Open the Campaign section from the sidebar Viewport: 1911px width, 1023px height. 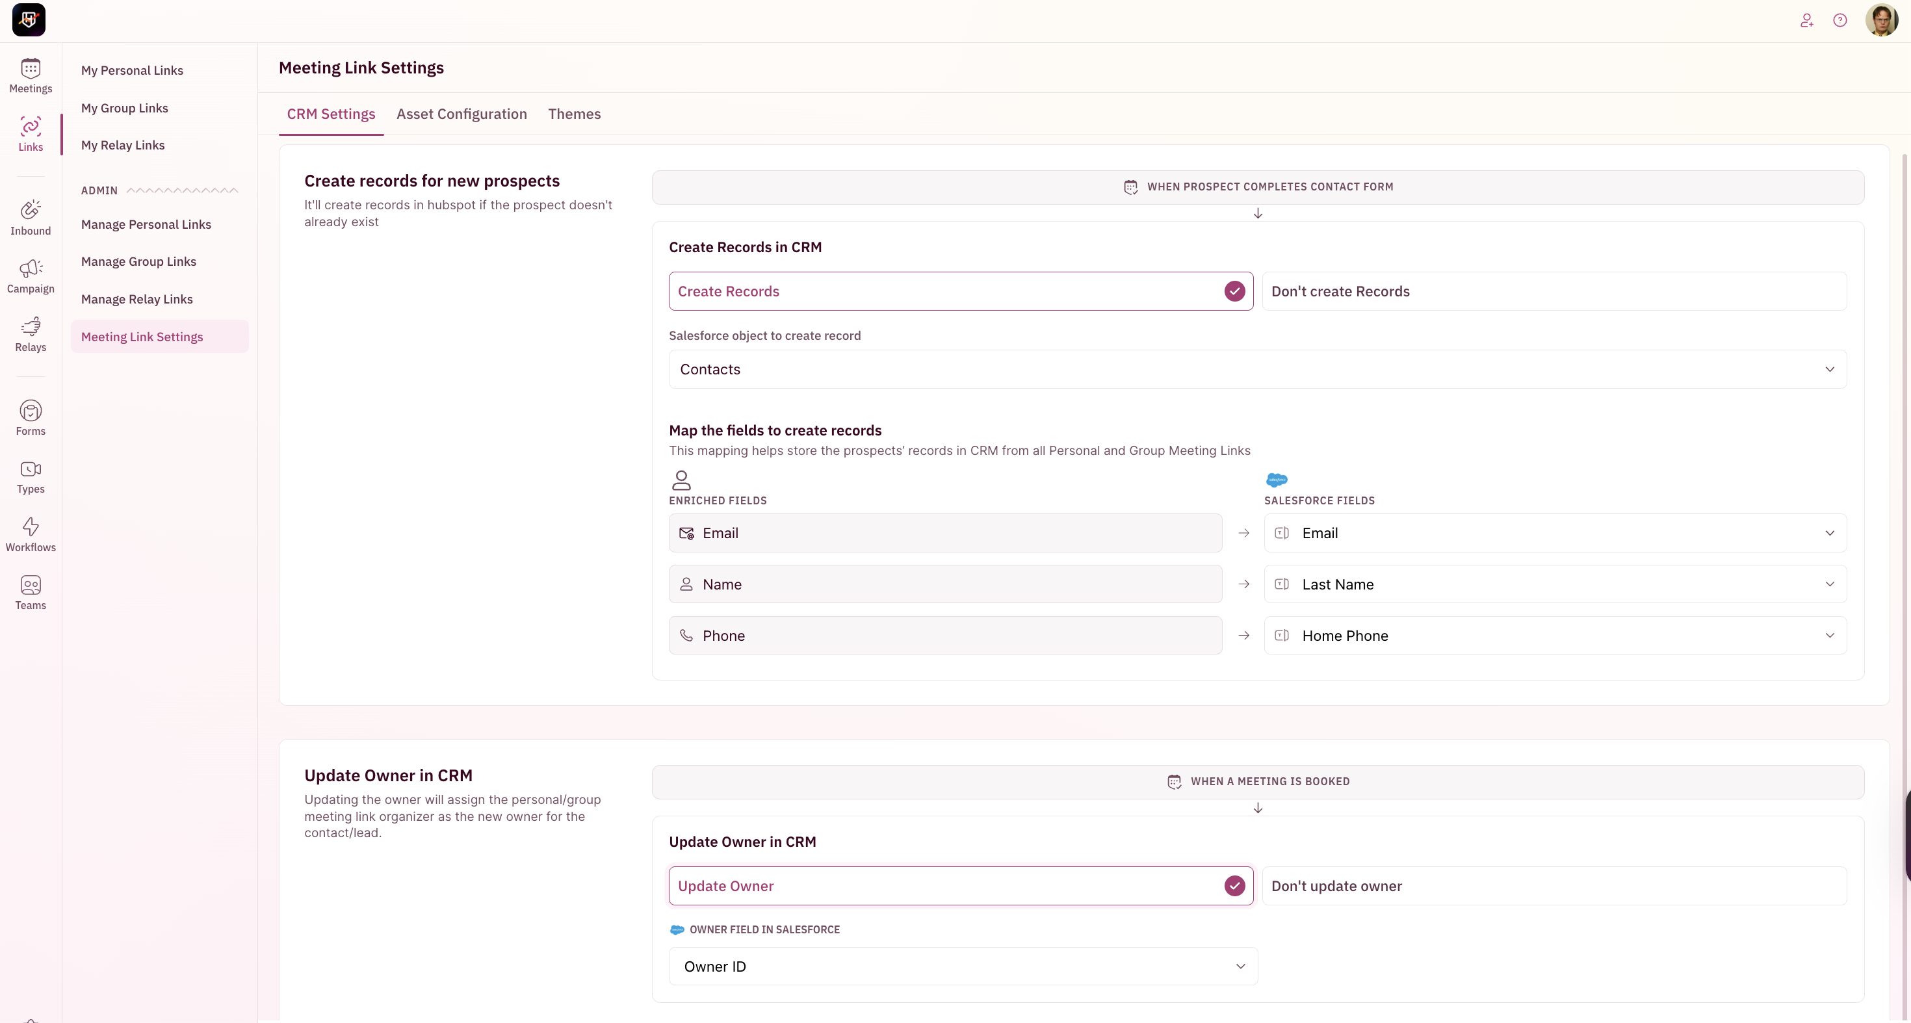(x=31, y=275)
